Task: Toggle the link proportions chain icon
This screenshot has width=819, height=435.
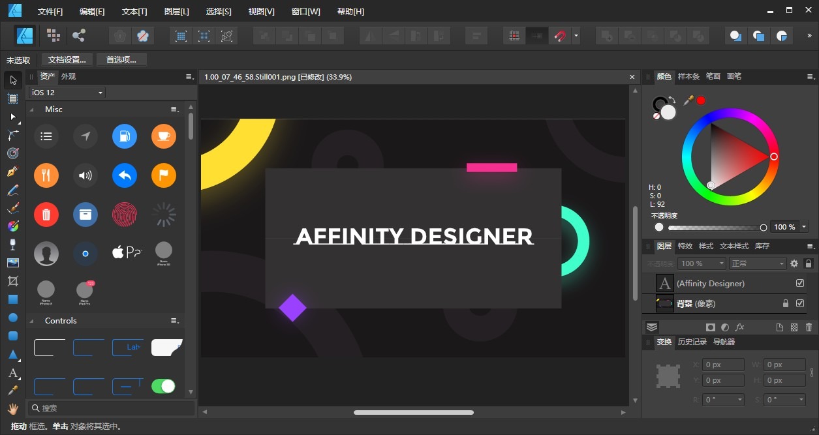Action: tap(812, 372)
